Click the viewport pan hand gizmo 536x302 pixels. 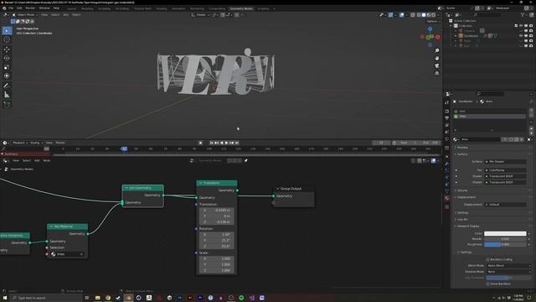click(x=437, y=58)
